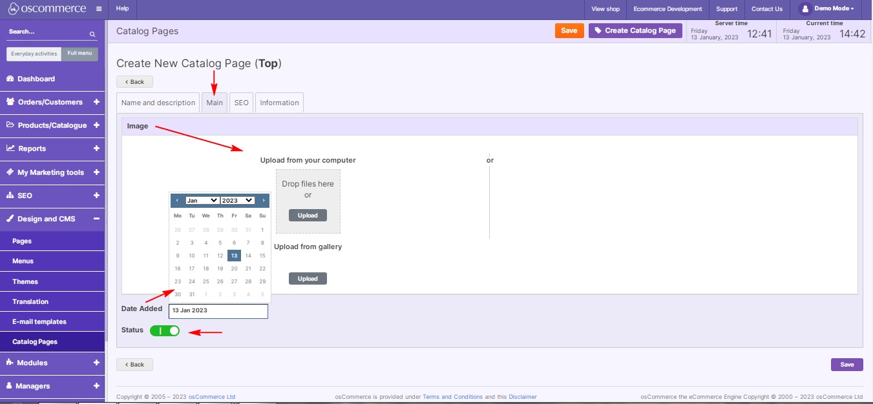The image size is (873, 404).
Task: Open the SEO sidebar section
Action: 25,196
